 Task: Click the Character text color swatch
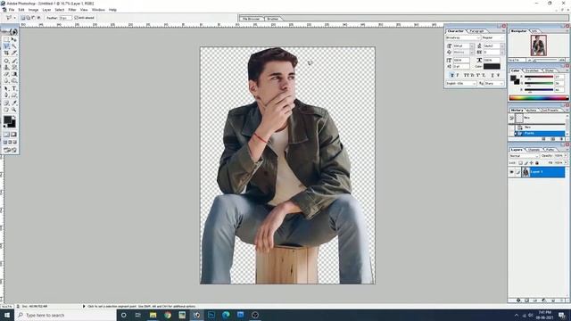tap(492, 67)
